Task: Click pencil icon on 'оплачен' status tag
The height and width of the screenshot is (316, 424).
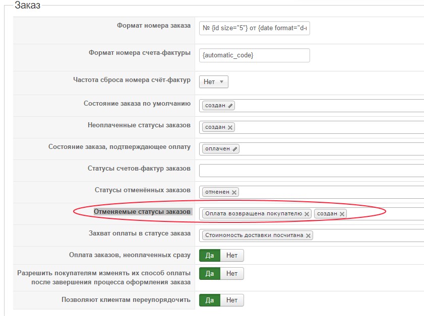Action: point(235,149)
